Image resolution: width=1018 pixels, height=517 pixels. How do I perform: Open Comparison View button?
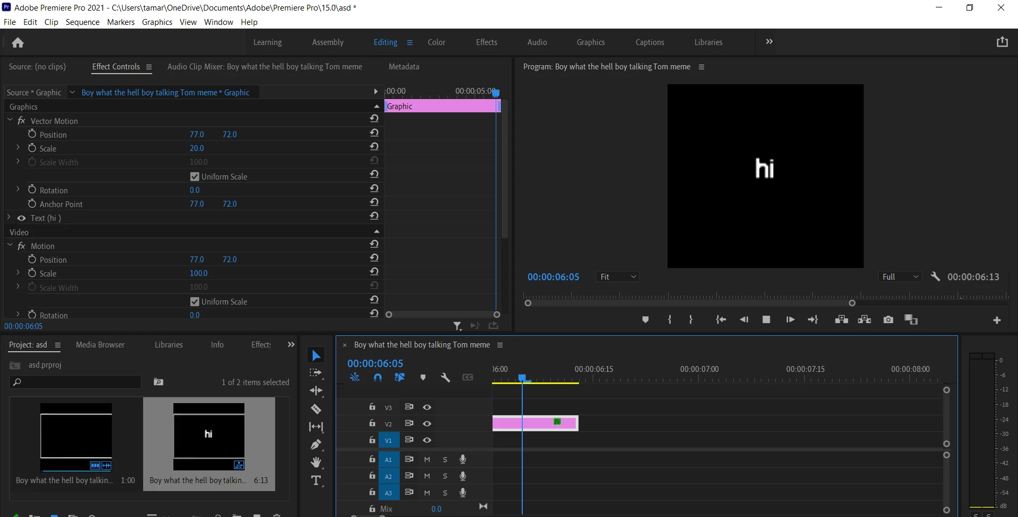point(911,319)
